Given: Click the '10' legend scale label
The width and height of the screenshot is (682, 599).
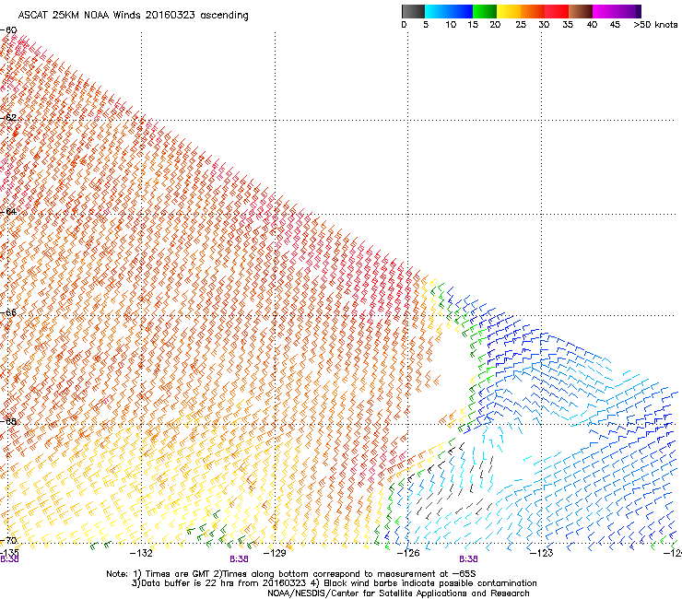Looking at the screenshot, I should point(451,25).
